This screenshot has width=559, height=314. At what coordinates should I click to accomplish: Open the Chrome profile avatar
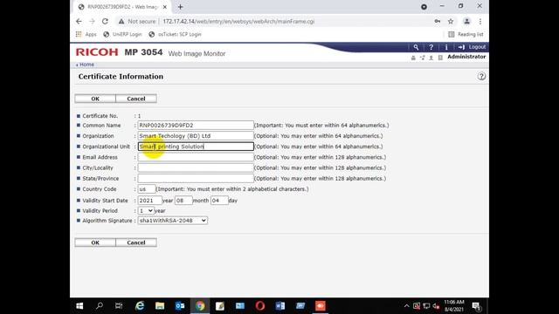point(466,21)
